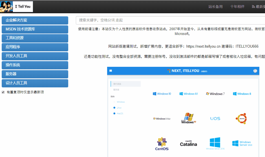Click the https://next.itellyou.cn address text
This screenshot has height=157, width=265.
tap(203, 46)
